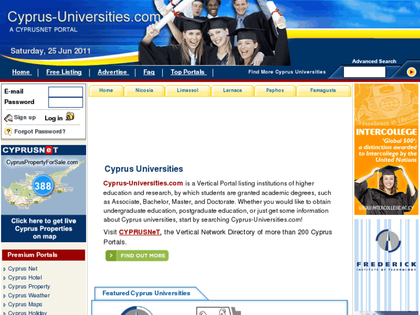Focus the E-mail input field
The height and width of the screenshot is (315, 420).
[66, 92]
